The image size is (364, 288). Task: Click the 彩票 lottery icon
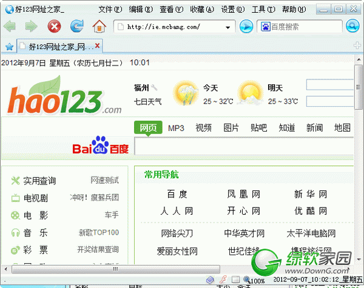pyautogui.click(x=15, y=250)
